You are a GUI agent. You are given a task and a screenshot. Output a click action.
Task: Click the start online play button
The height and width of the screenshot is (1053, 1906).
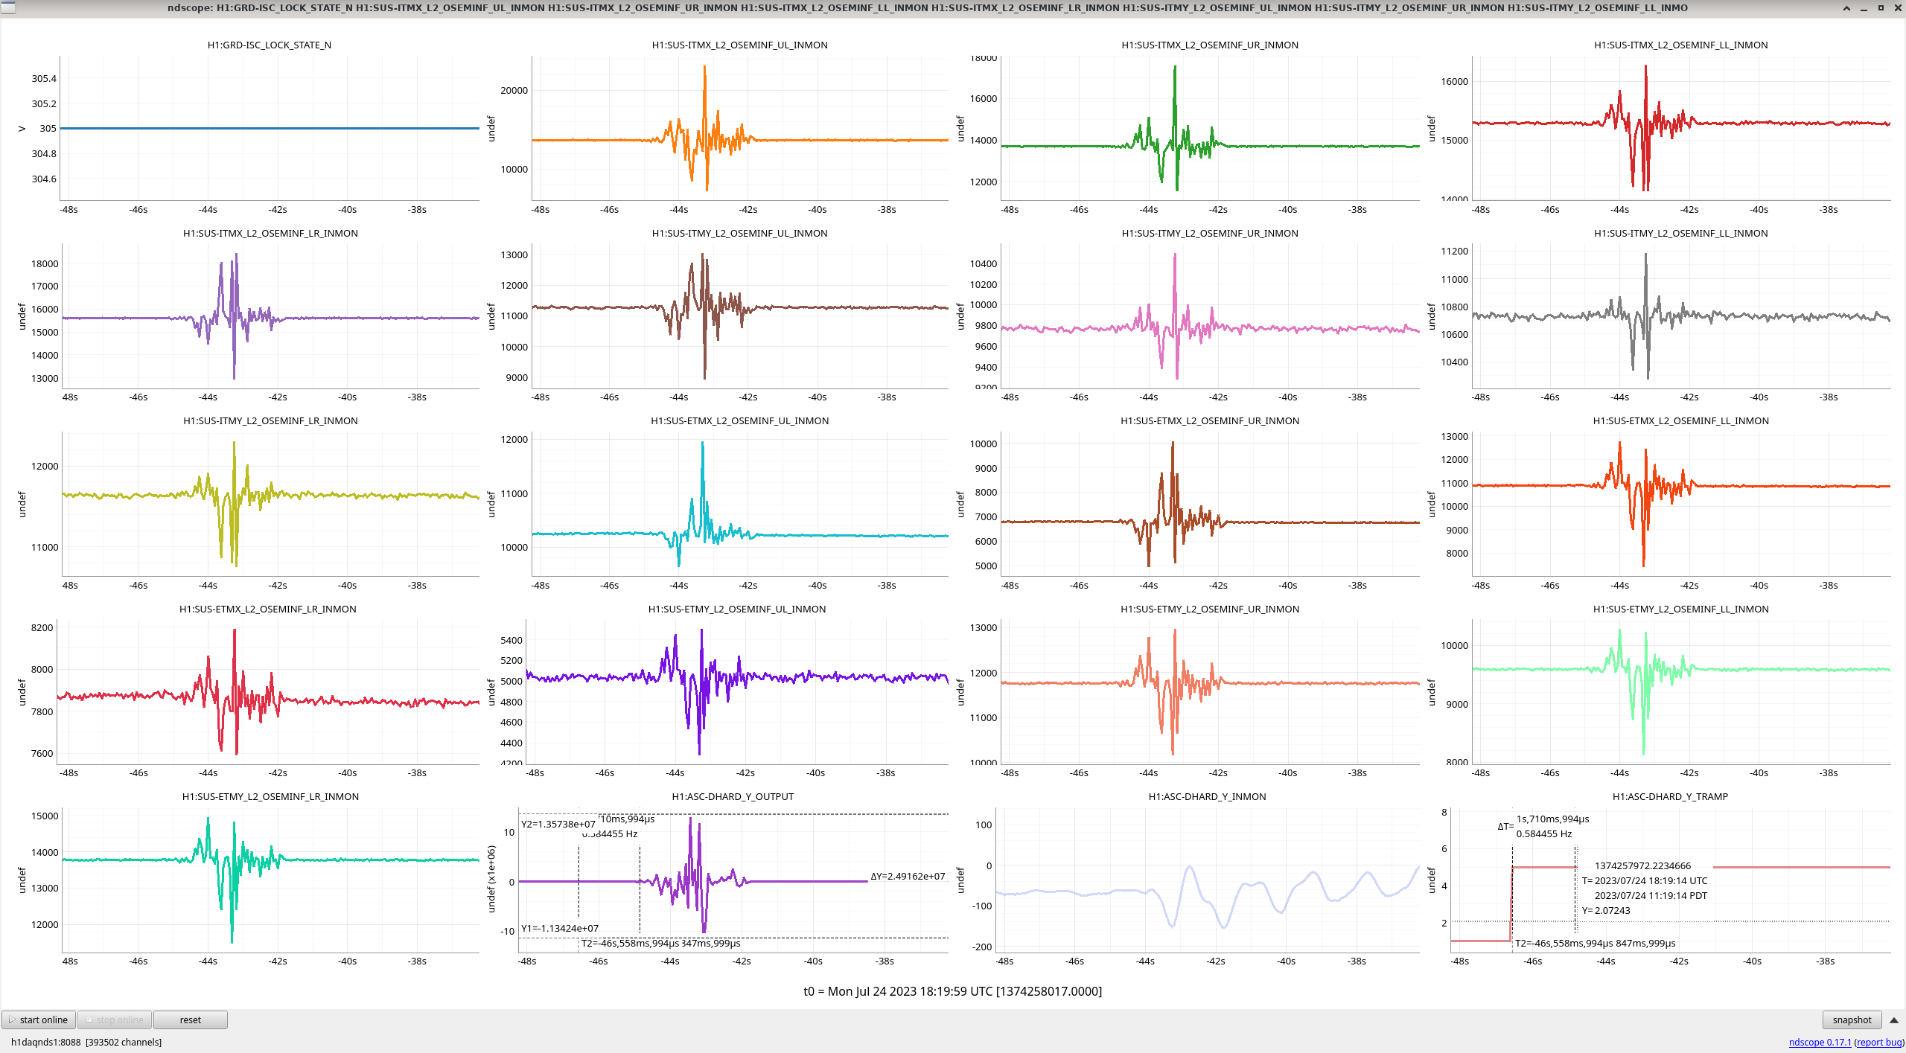click(39, 1020)
